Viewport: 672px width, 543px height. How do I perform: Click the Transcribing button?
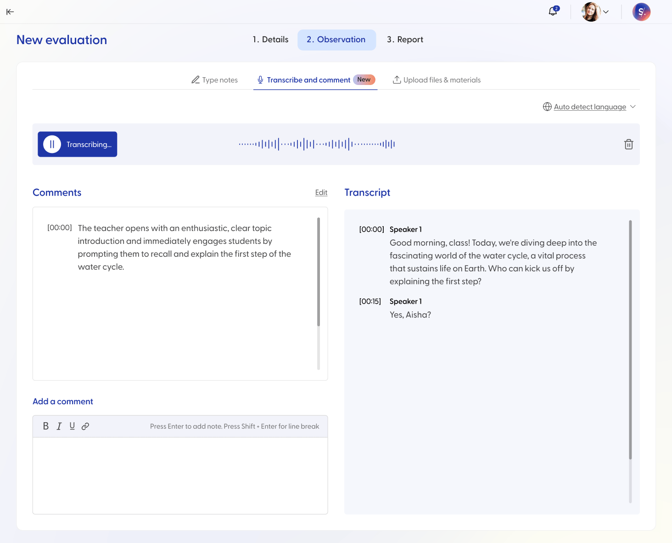point(77,144)
